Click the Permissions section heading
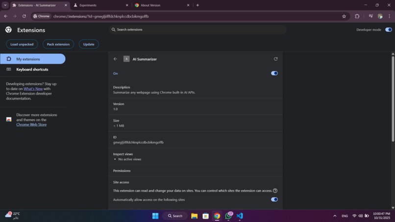This screenshot has width=395, height=222. click(122, 171)
